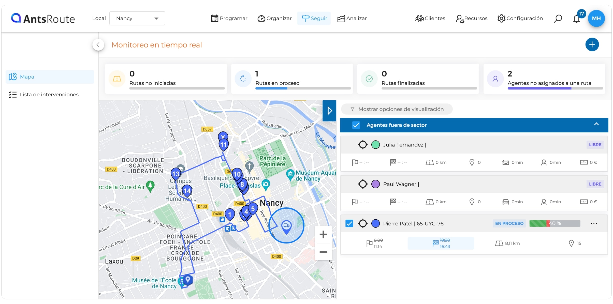
Task: Click Paul Wagner's LIBRE badge
Action: (595, 184)
